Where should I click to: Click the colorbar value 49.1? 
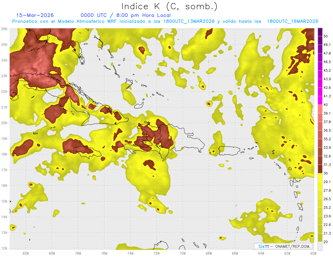327,45
